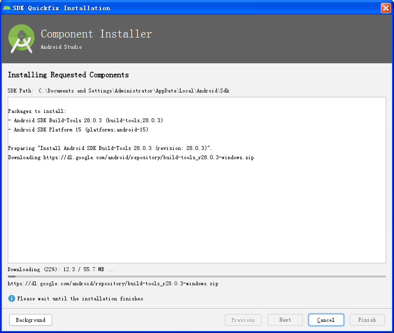Click the disabled Next button
Image resolution: width=394 pixels, height=333 pixels.
(285, 320)
